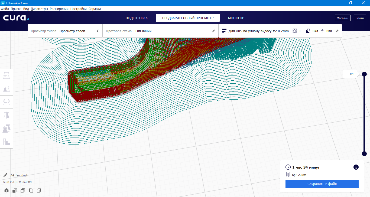
Task: Click the upper layer slider handle
Action: 364,74
